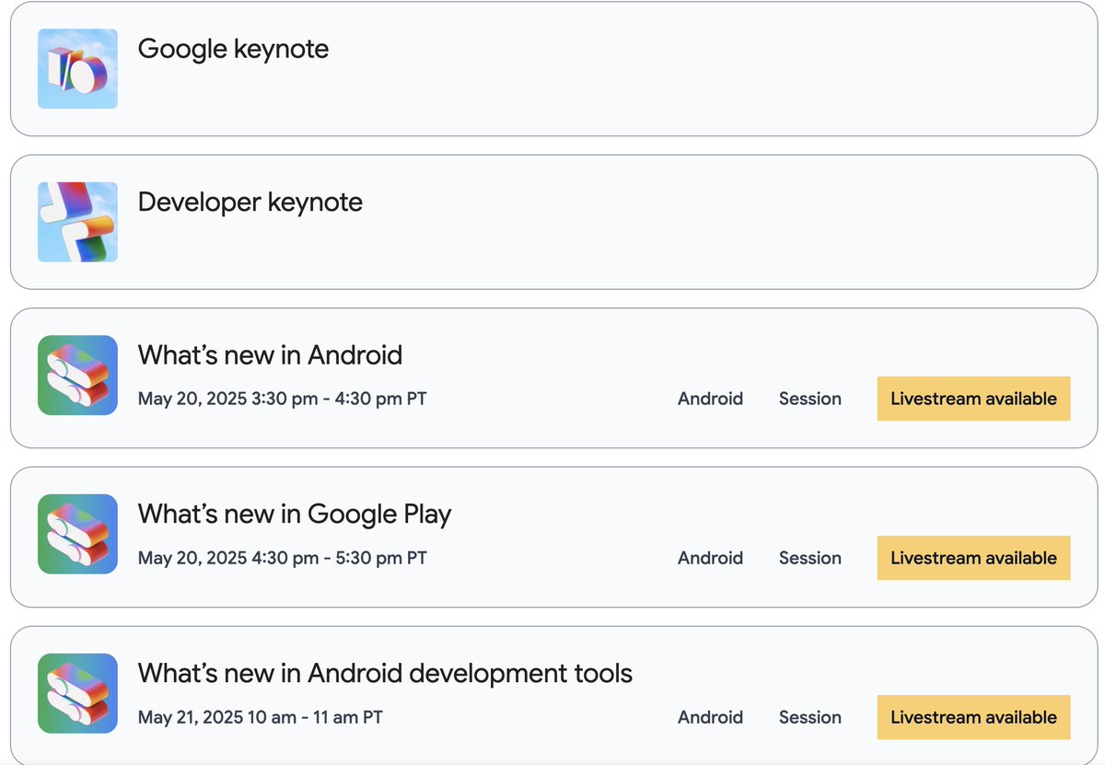Open the What's new in Android title
This screenshot has height=765, width=1105.
270,354
